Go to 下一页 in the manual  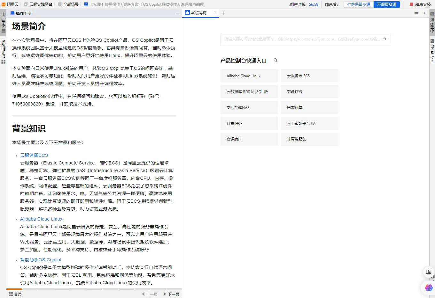pyautogui.click(x=171, y=294)
